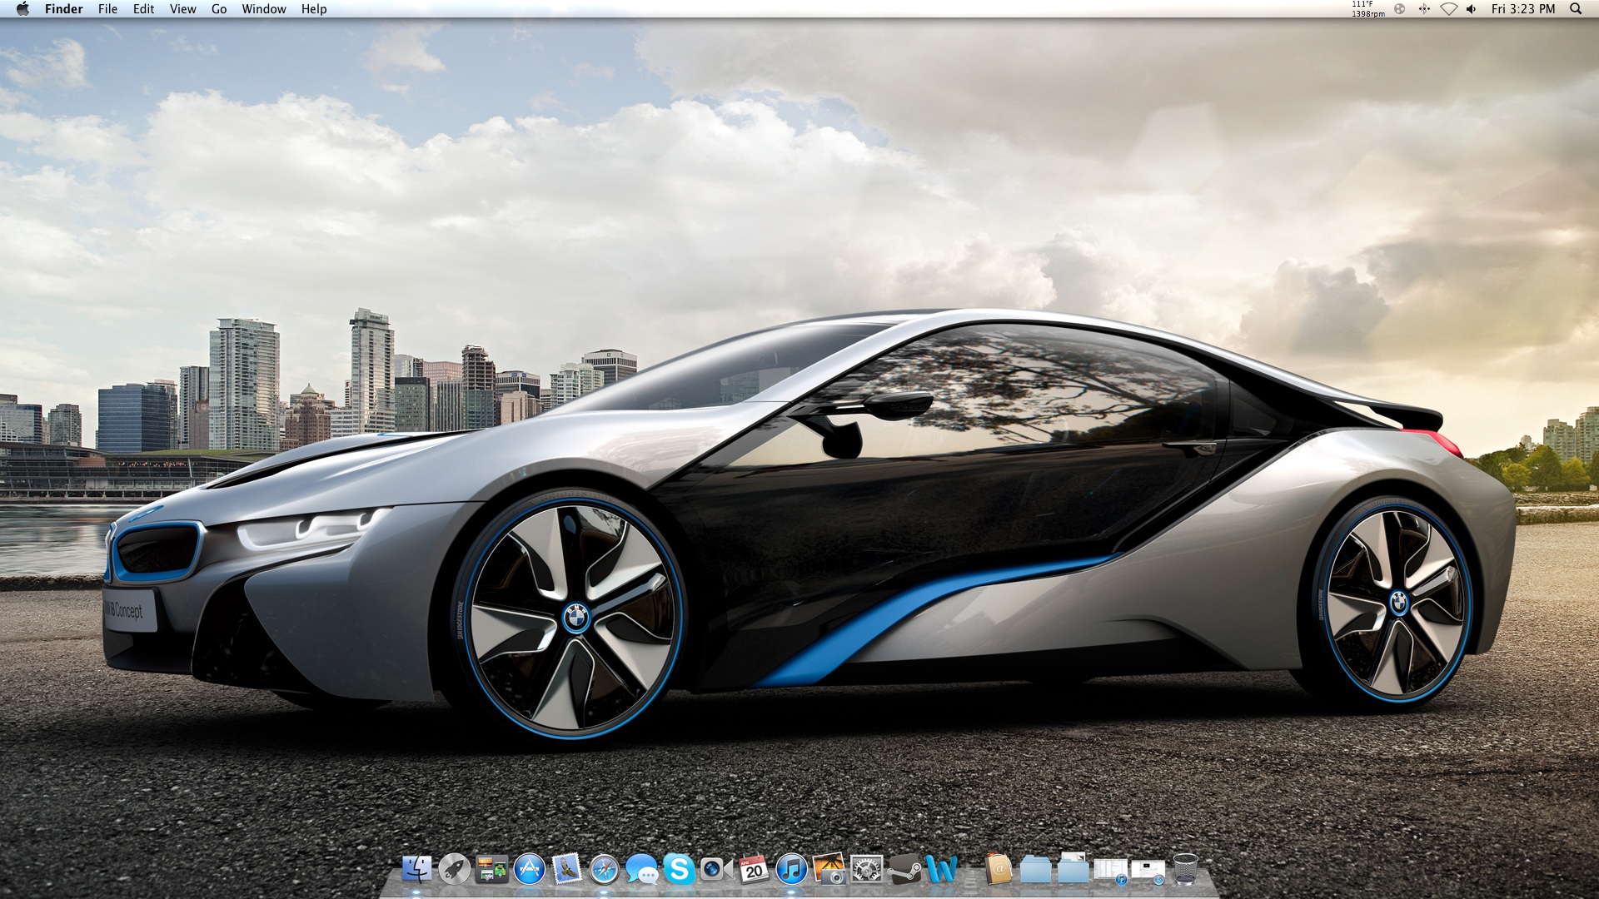Open the first blue folder stack
The height and width of the screenshot is (899, 1599).
[1036, 869]
